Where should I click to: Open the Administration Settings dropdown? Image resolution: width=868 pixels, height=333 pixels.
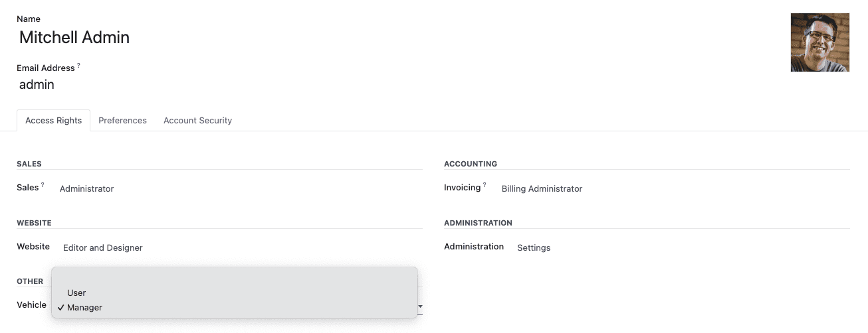pos(682,248)
